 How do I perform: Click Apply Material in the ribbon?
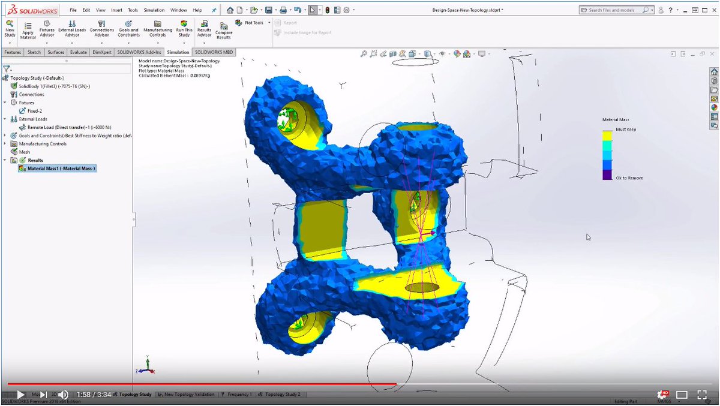[x=28, y=31]
